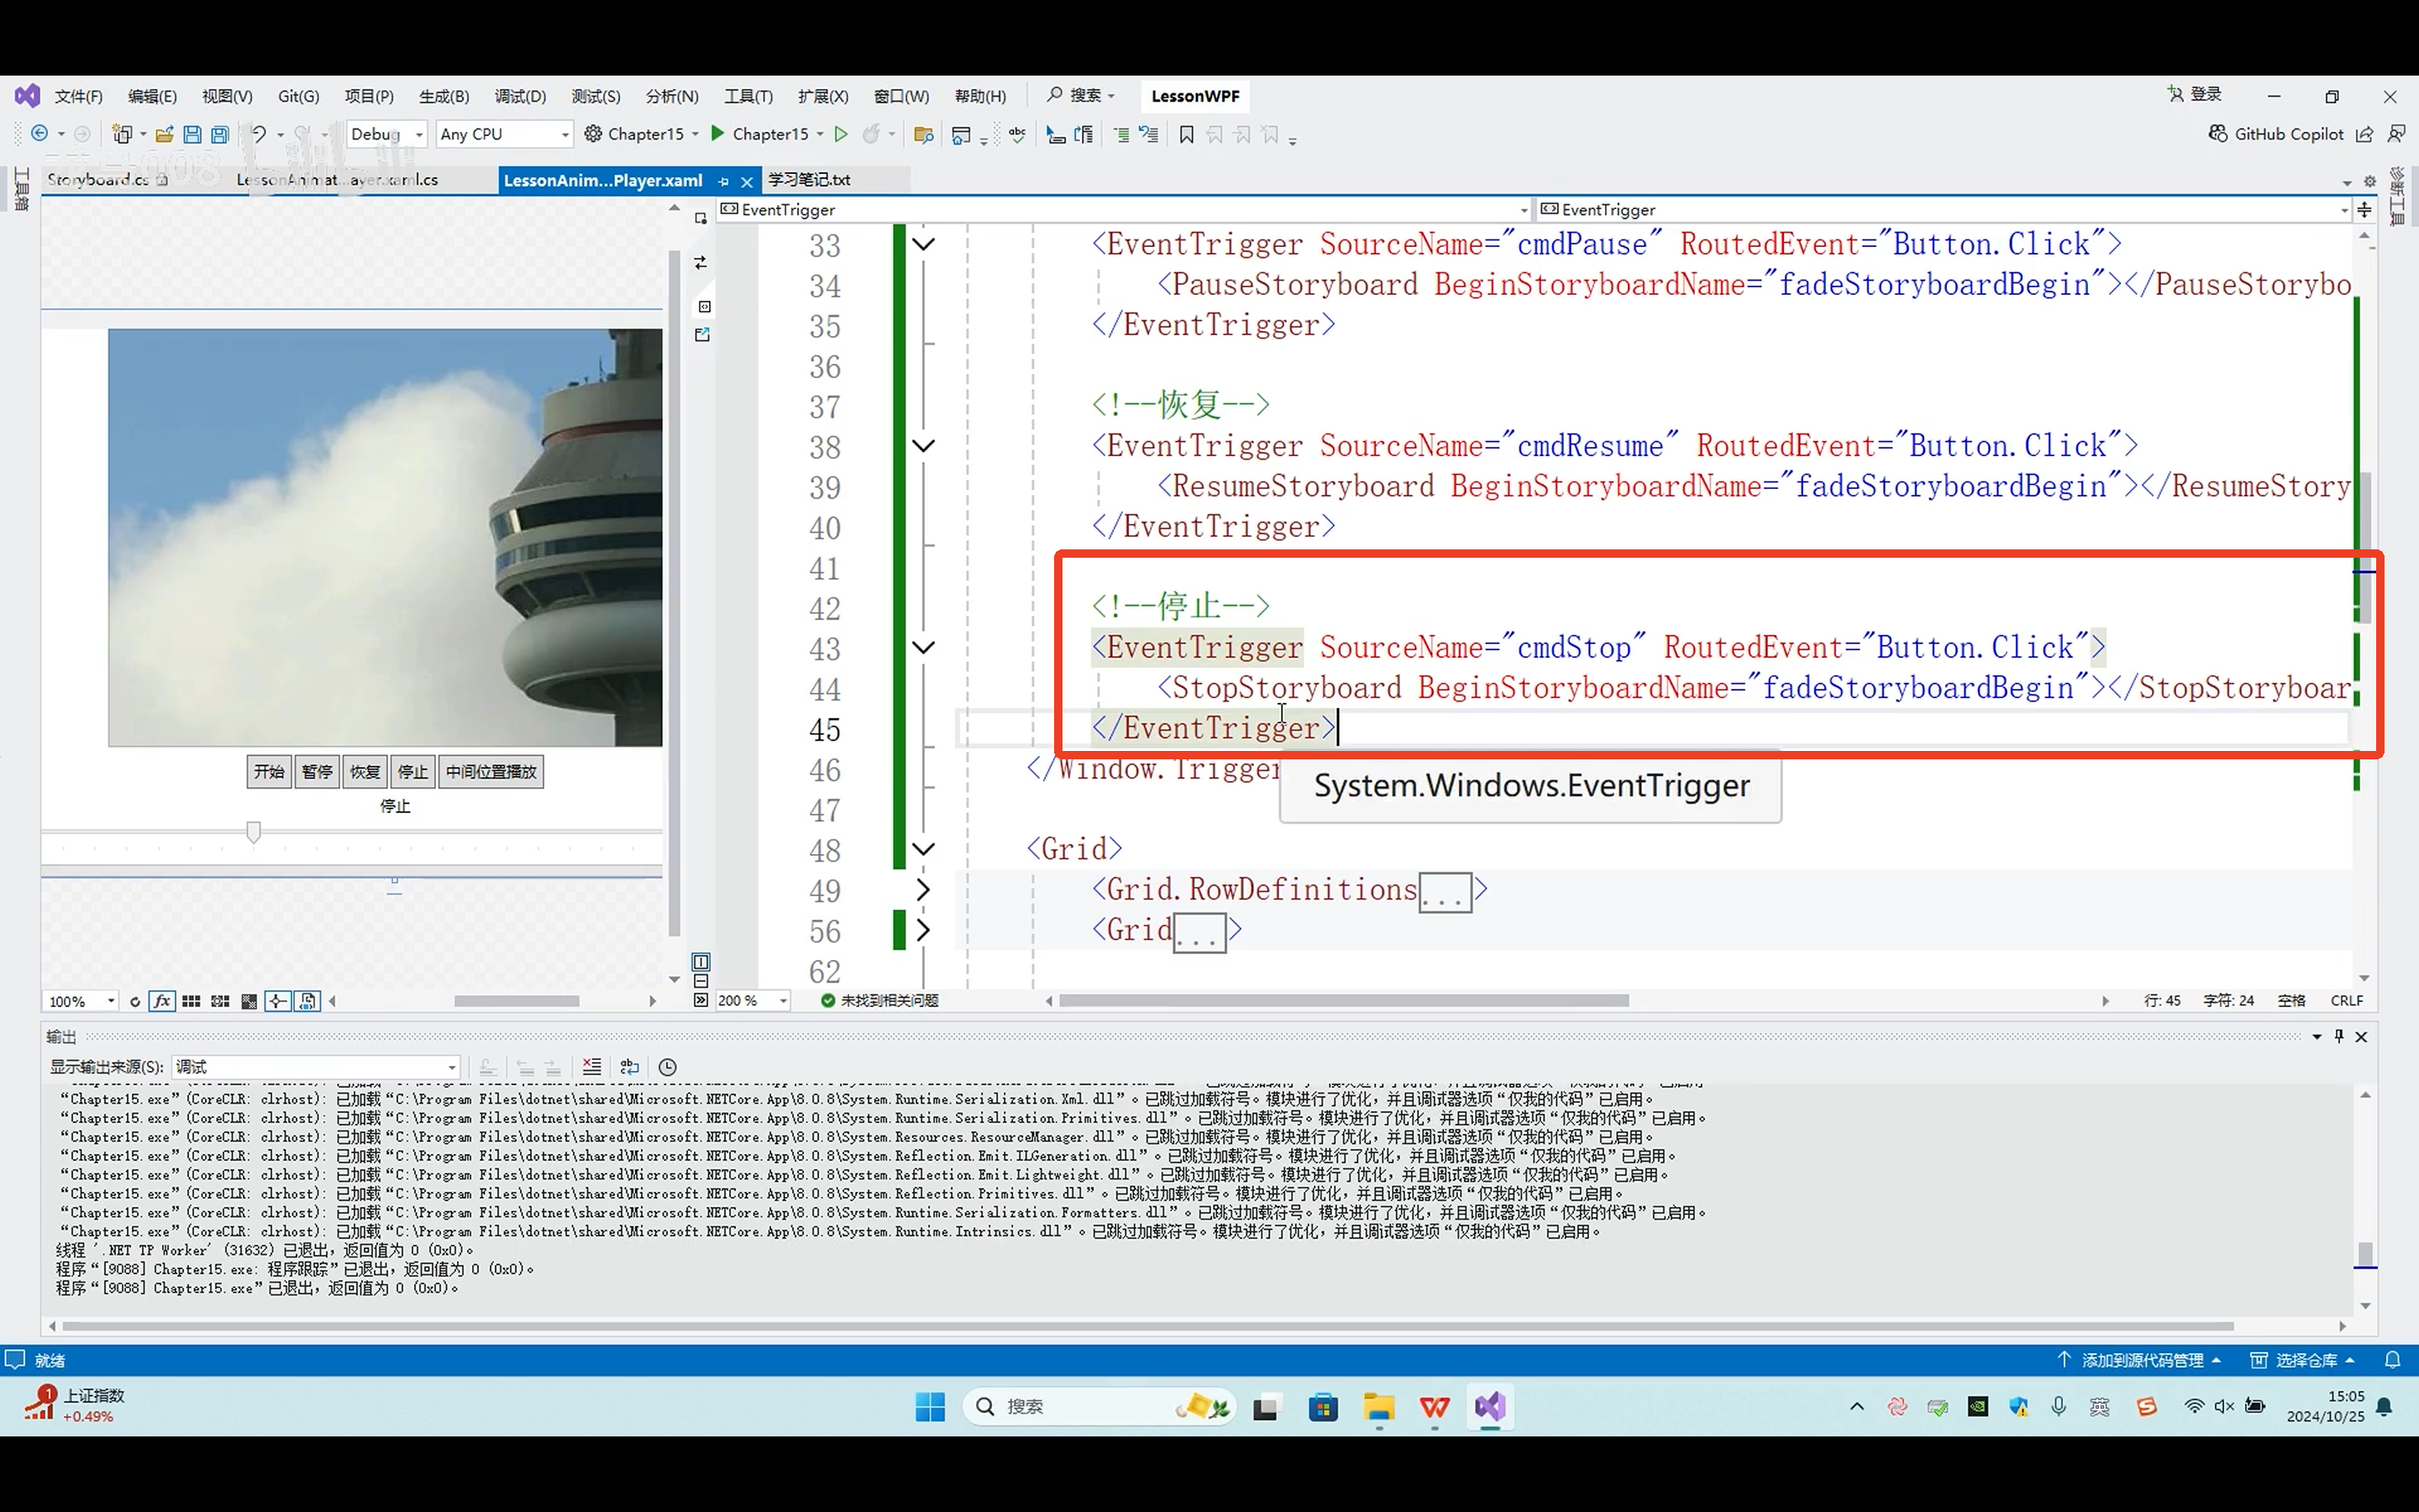Image resolution: width=2419 pixels, height=1512 pixels.
Task: Collapse the cmdStop EventTrigger code block
Action: point(924,648)
